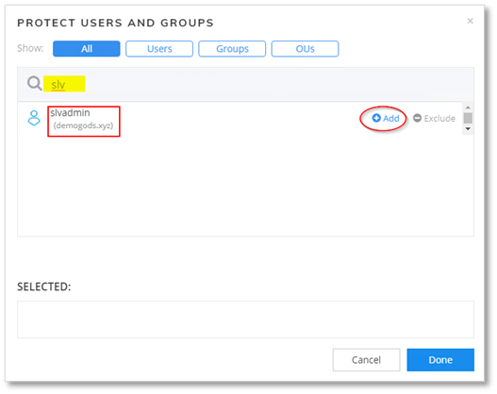
Task: Click the results list scroll up arrow
Action: (468, 107)
